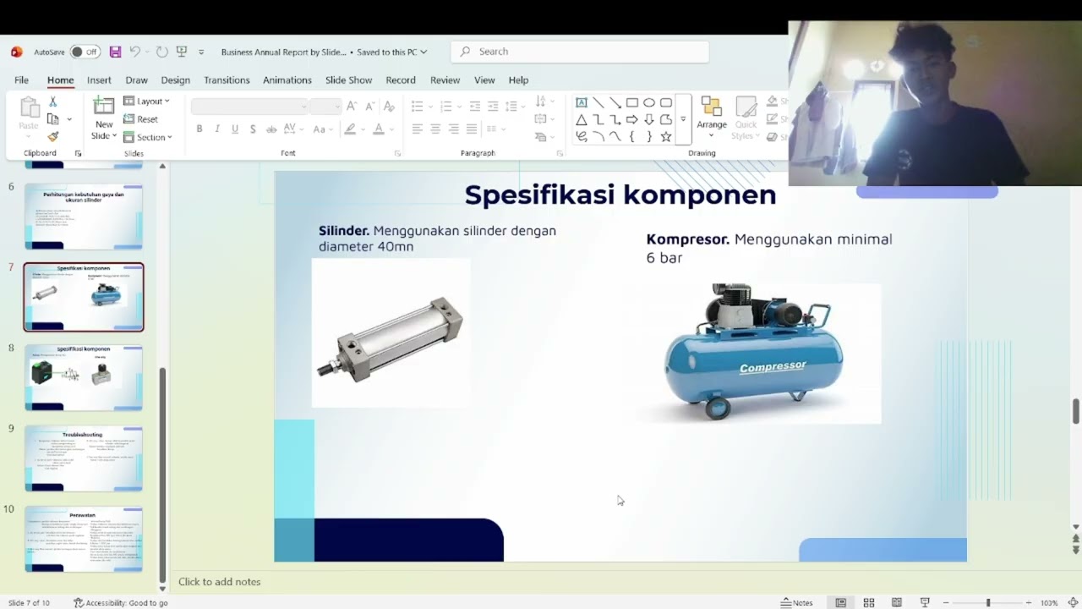This screenshot has width=1082, height=609.
Task: Open the Font size combo box
Action: click(x=325, y=106)
